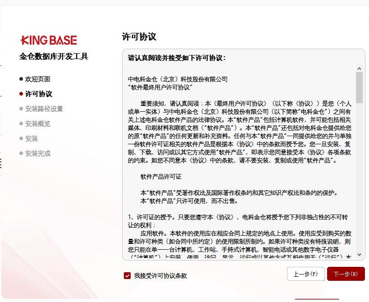Image resolution: width=369 pixels, height=302 pixels.
Task: Click the red bullet beside 许可协议 step
Action: click(x=21, y=94)
